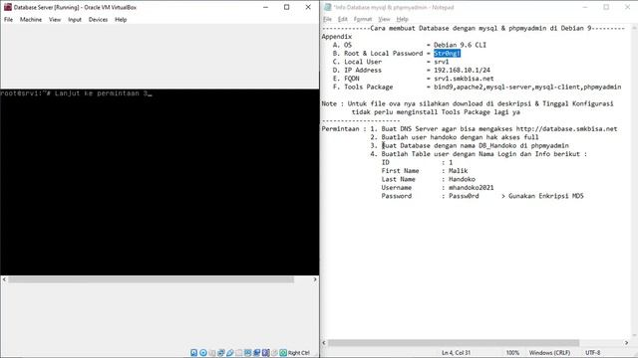This screenshot has width=638, height=358.
Task: Click the audio indicator icon in VirtualBox status bar
Action: [x=212, y=353]
